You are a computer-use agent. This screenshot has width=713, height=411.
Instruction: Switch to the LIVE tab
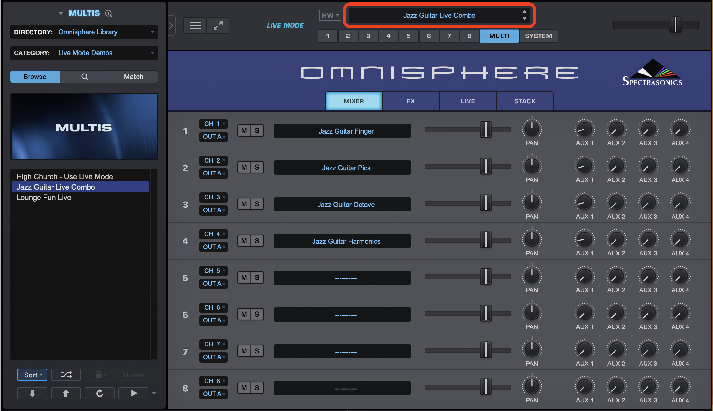(468, 101)
